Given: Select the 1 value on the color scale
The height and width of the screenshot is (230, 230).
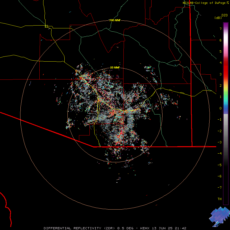Looking at the screenshot, I should pyautogui.click(x=221, y=97).
